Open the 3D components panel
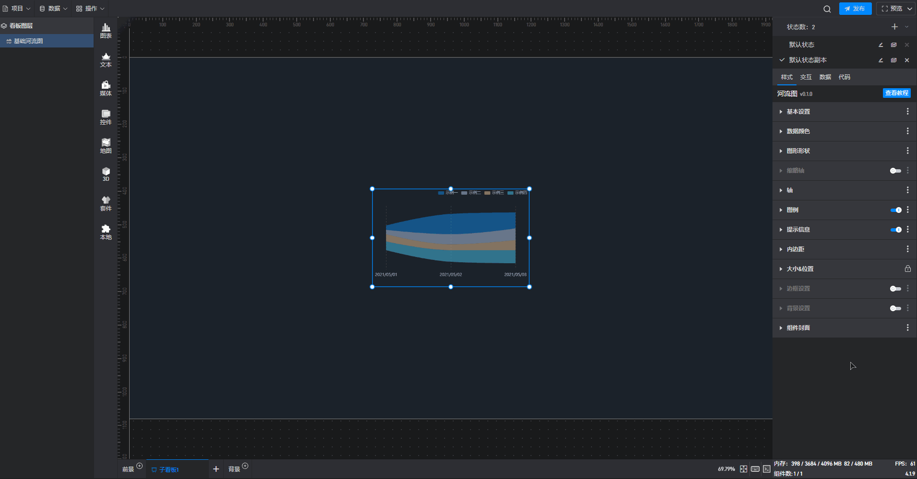 pyautogui.click(x=106, y=174)
